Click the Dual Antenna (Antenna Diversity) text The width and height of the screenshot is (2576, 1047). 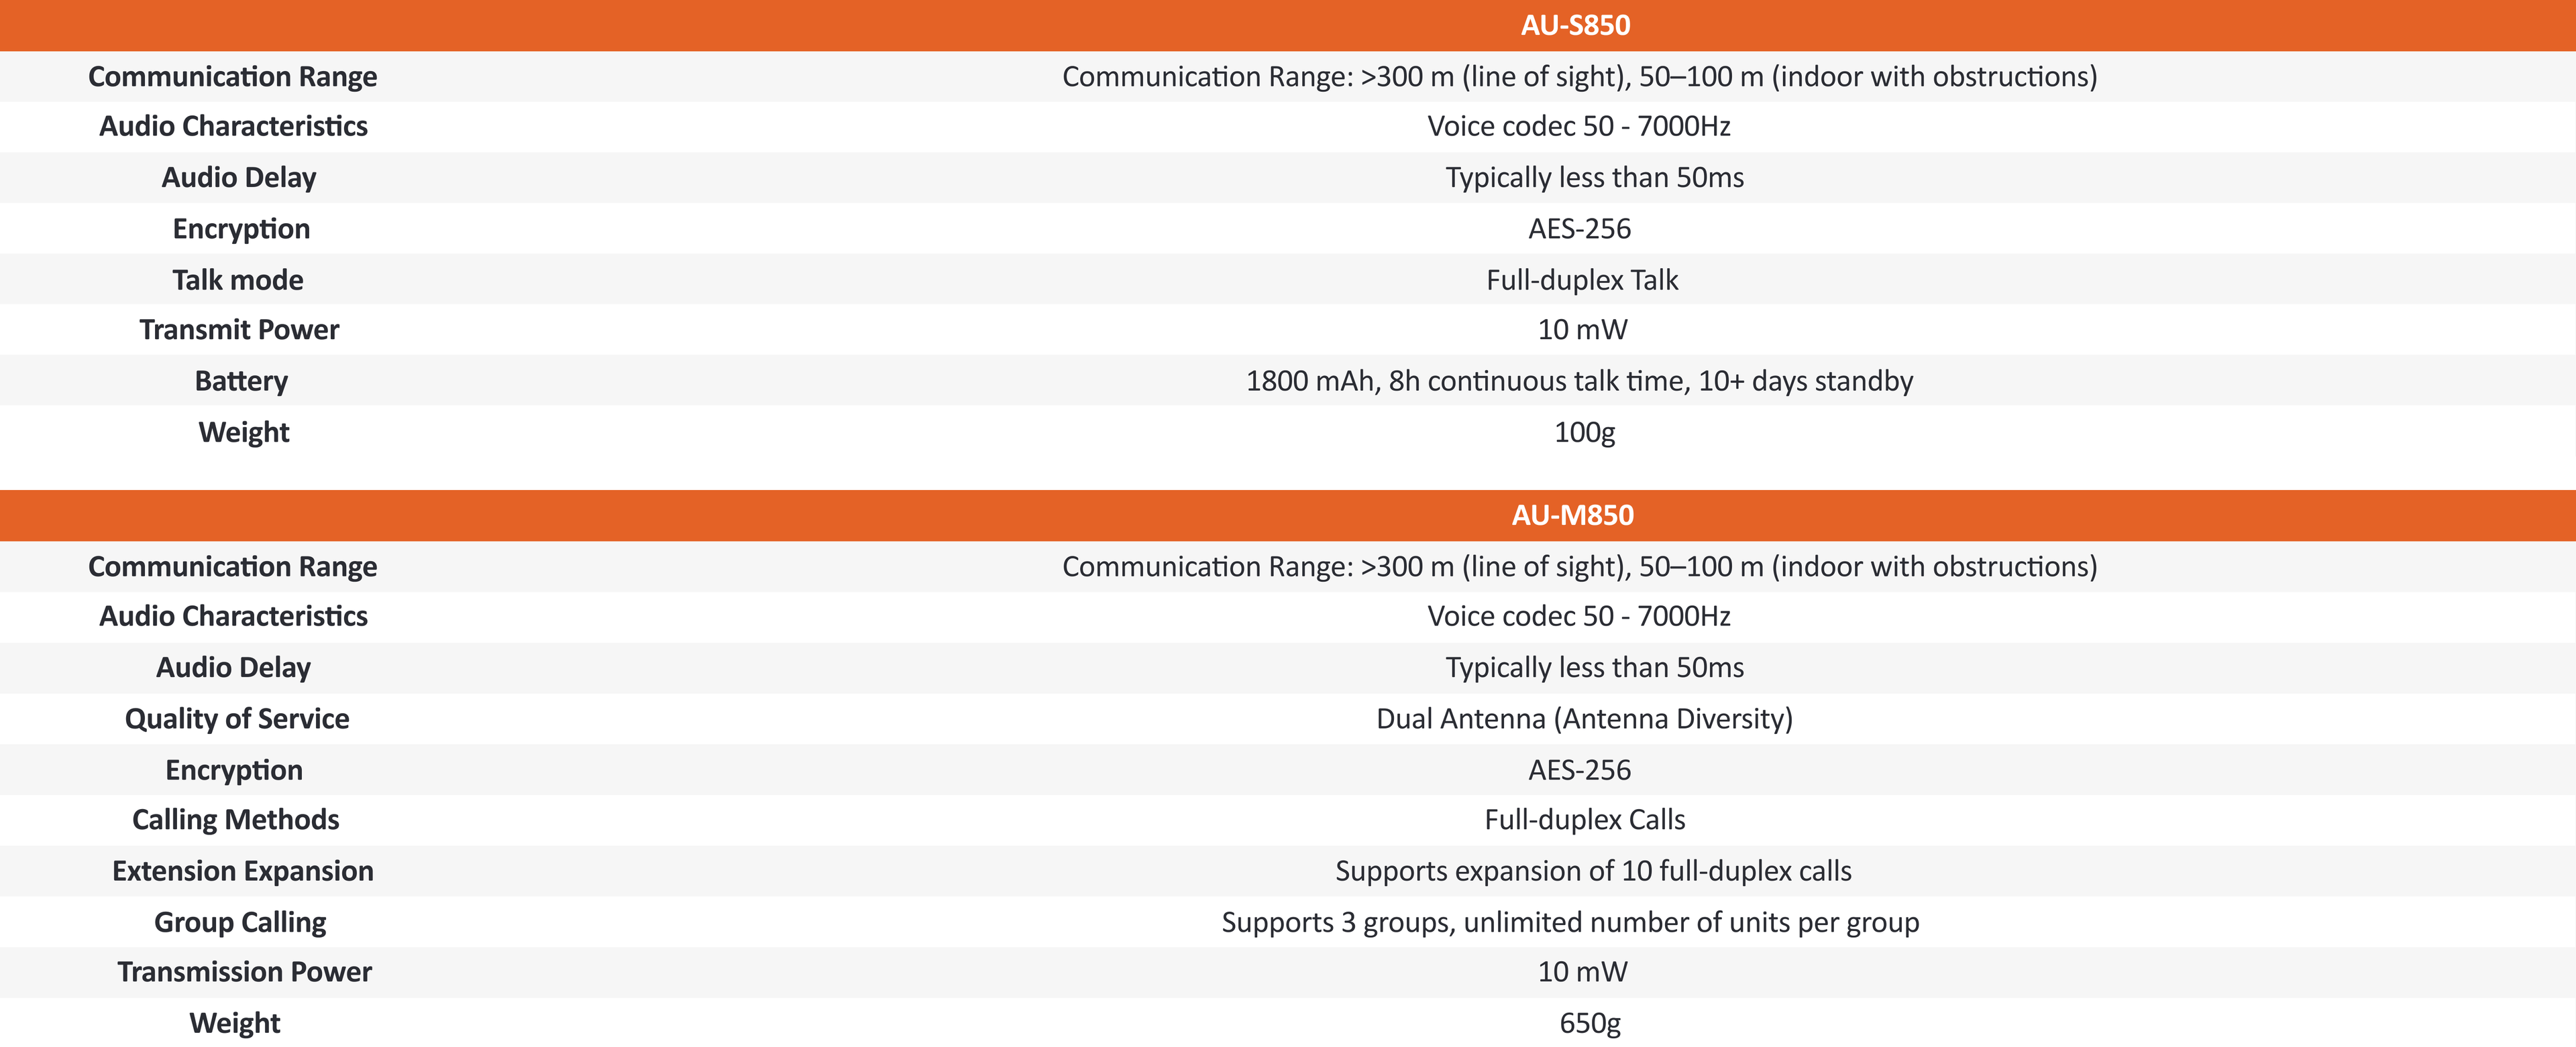[1584, 719]
